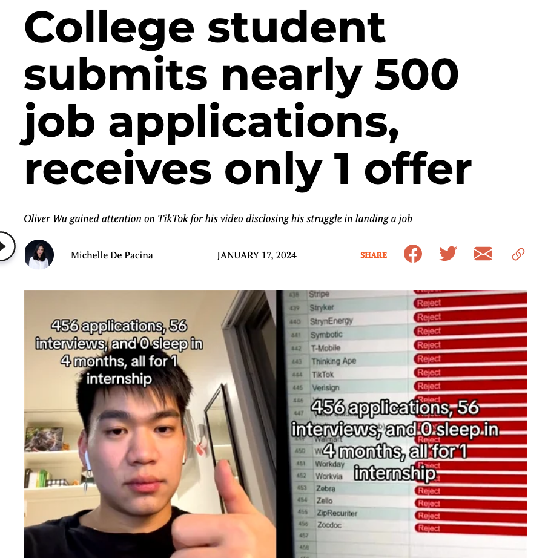Open Michelle De Pacina's author avatar
This screenshot has width=548, height=558.
pyautogui.click(x=39, y=254)
